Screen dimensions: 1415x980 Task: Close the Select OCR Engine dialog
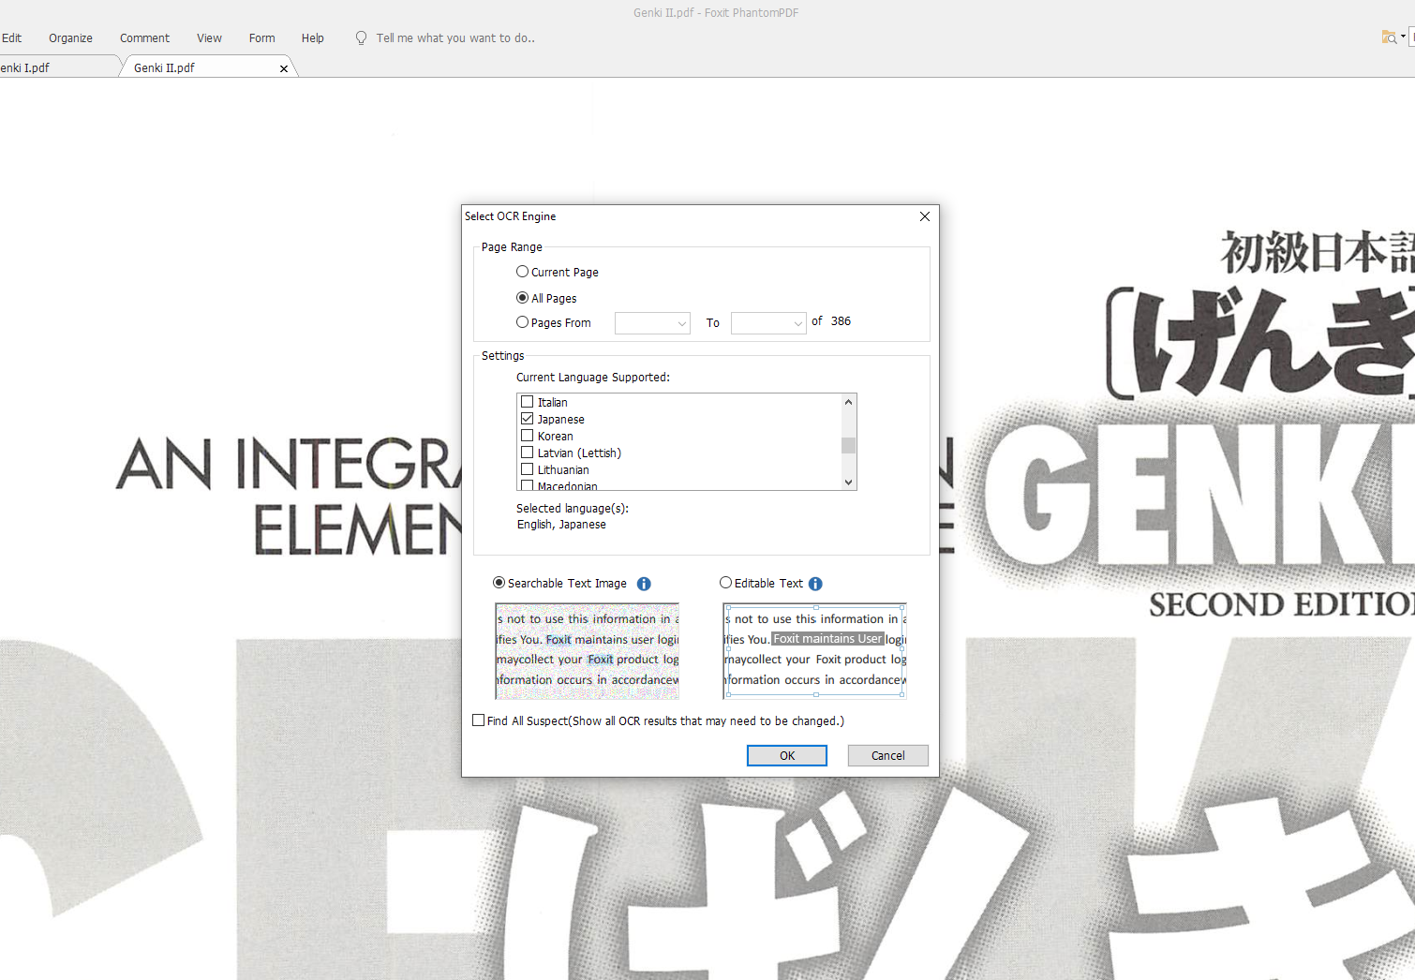coord(925,216)
